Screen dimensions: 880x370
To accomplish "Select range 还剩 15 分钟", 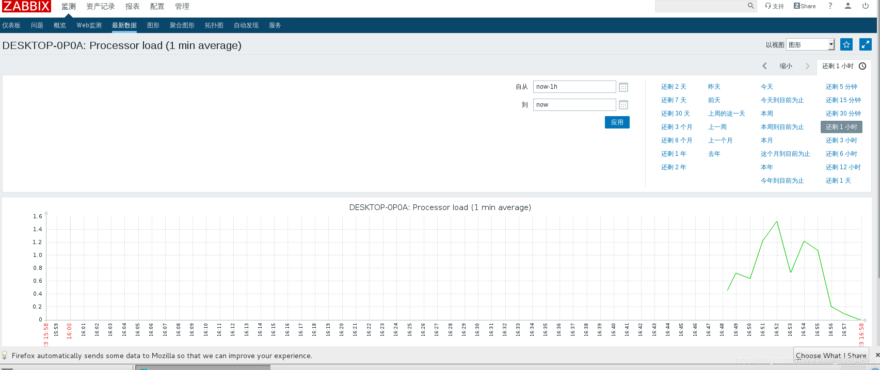I will 843,100.
